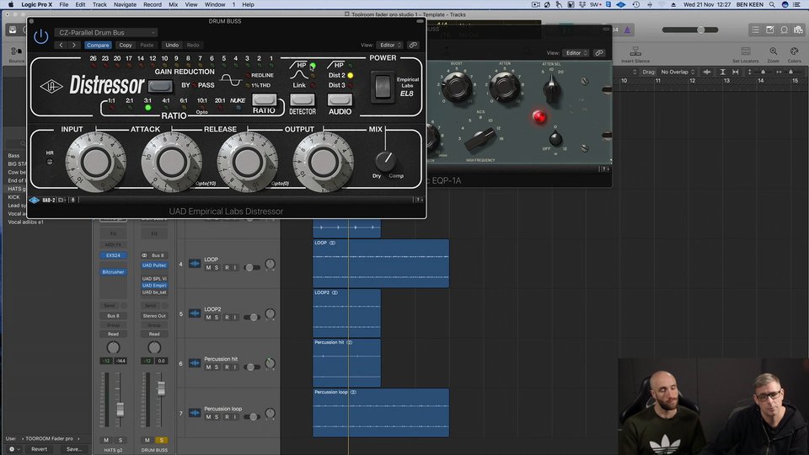Open the Mix menu

(173, 5)
